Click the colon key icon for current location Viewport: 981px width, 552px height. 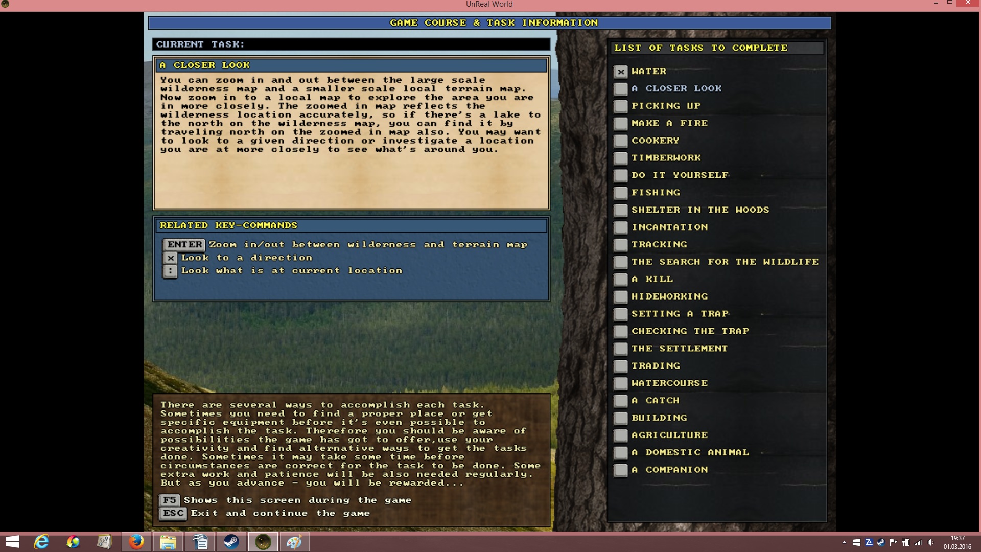pyautogui.click(x=171, y=271)
